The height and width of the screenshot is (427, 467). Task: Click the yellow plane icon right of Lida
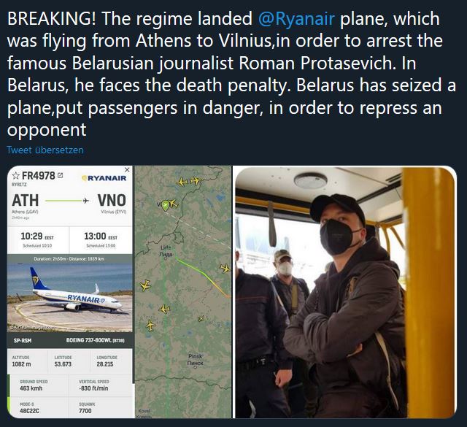225,269
